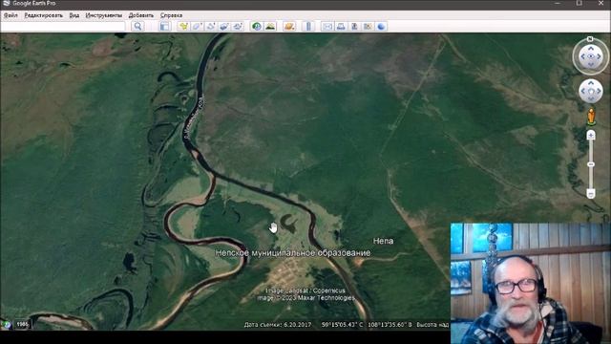Screen dimensions: 611x344
Task: Select the Add Polygon tool
Action: (x=197, y=26)
